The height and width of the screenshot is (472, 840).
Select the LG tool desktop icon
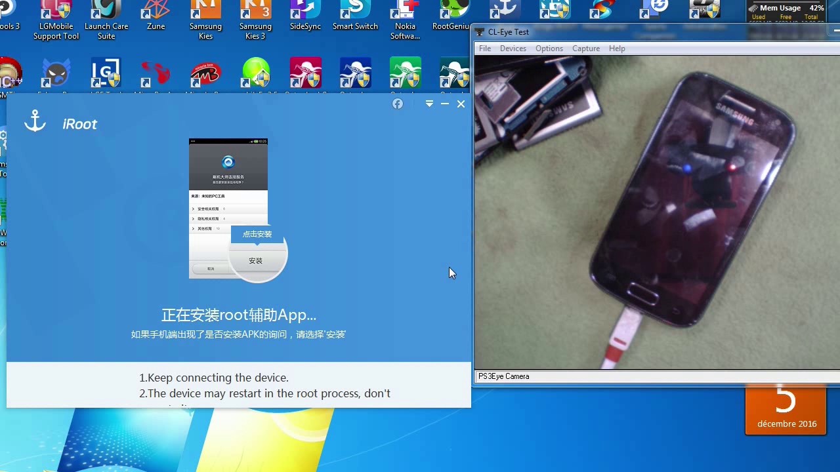tap(106, 73)
